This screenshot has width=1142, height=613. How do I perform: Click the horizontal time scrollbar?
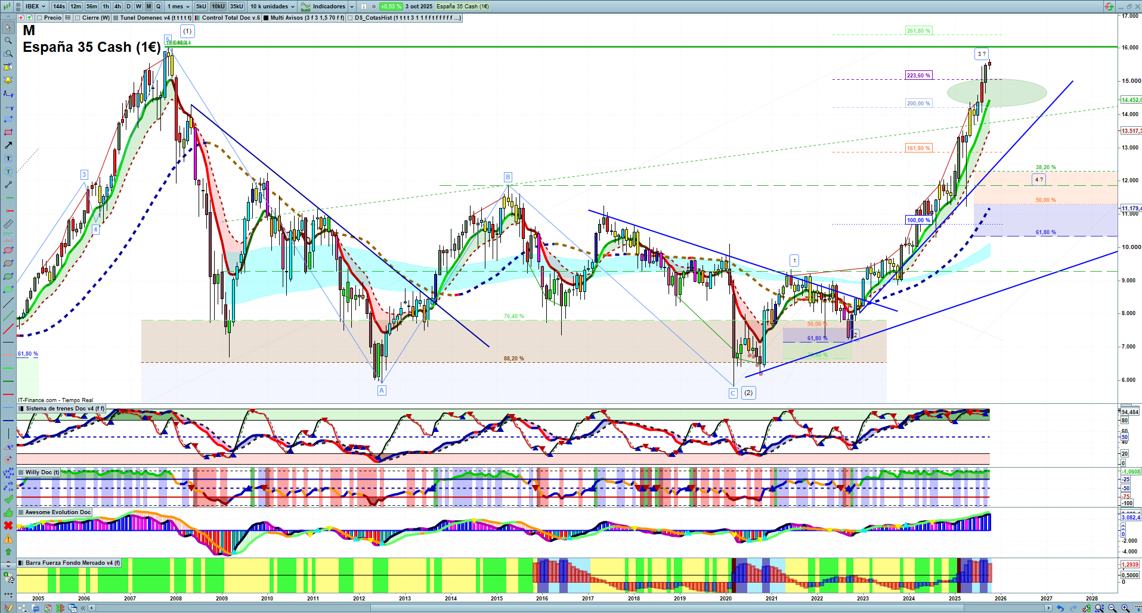click(x=570, y=608)
